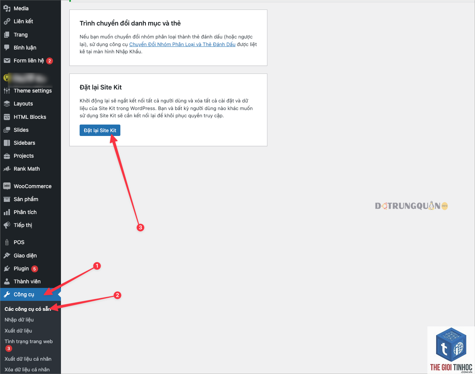Click the Slides icon

pyautogui.click(x=7, y=130)
